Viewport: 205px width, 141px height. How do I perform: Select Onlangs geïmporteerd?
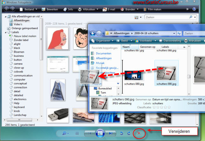click(x=24, y=28)
